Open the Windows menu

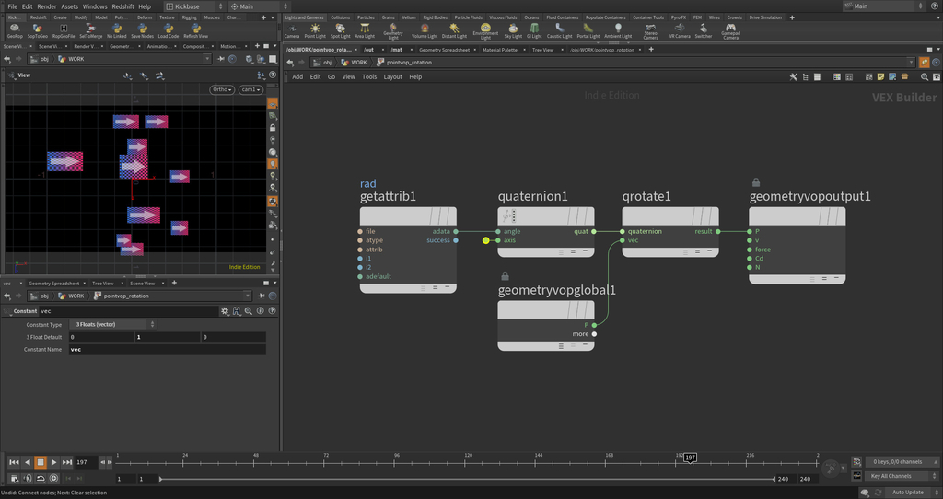pos(95,6)
